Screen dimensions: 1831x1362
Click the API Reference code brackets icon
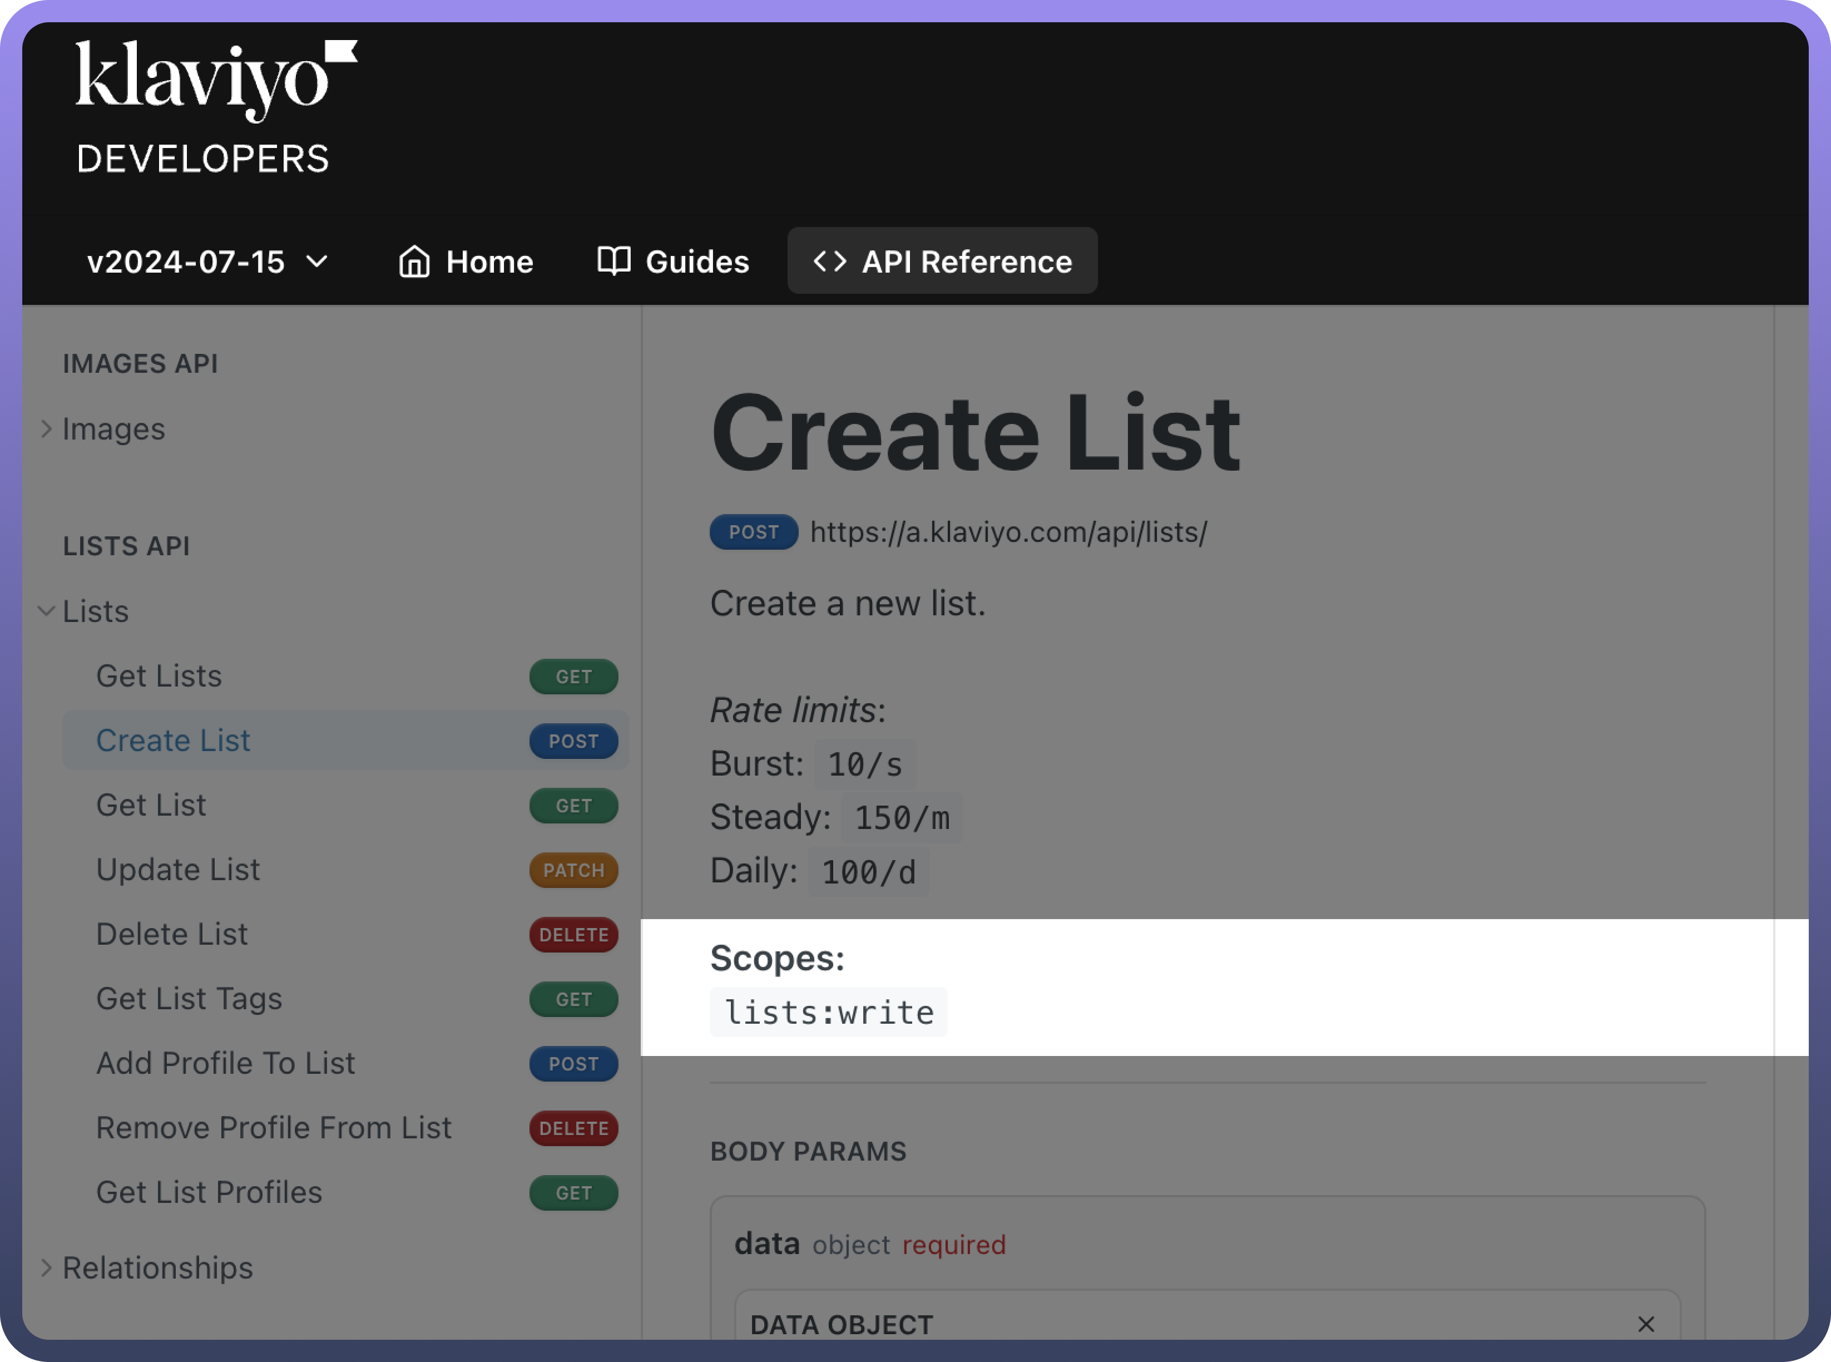point(830,261)
